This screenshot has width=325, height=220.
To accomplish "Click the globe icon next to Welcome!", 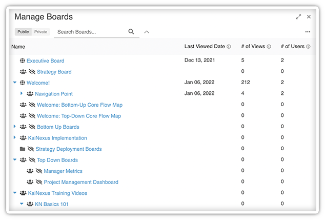I will 23,83.
